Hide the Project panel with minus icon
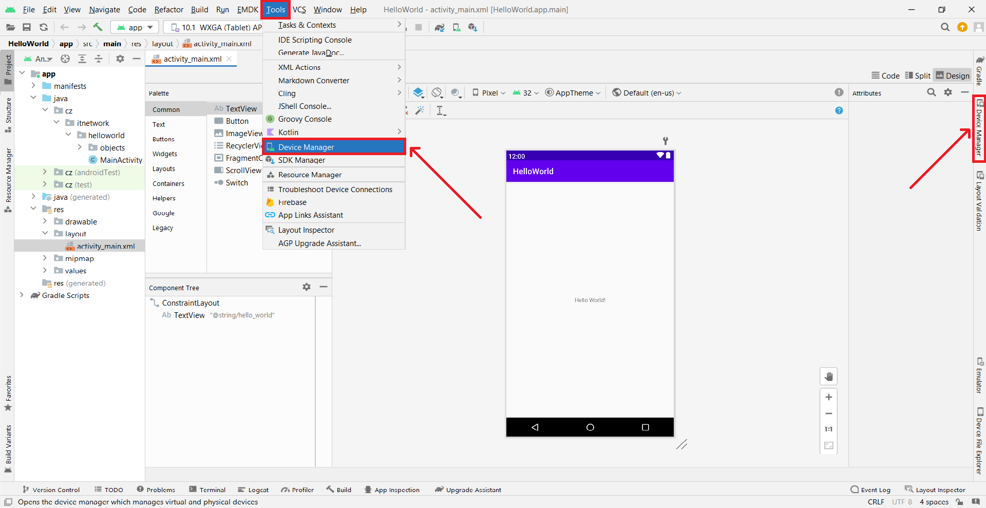Screen dimensions: 986x508 click(x=137, y=59)
